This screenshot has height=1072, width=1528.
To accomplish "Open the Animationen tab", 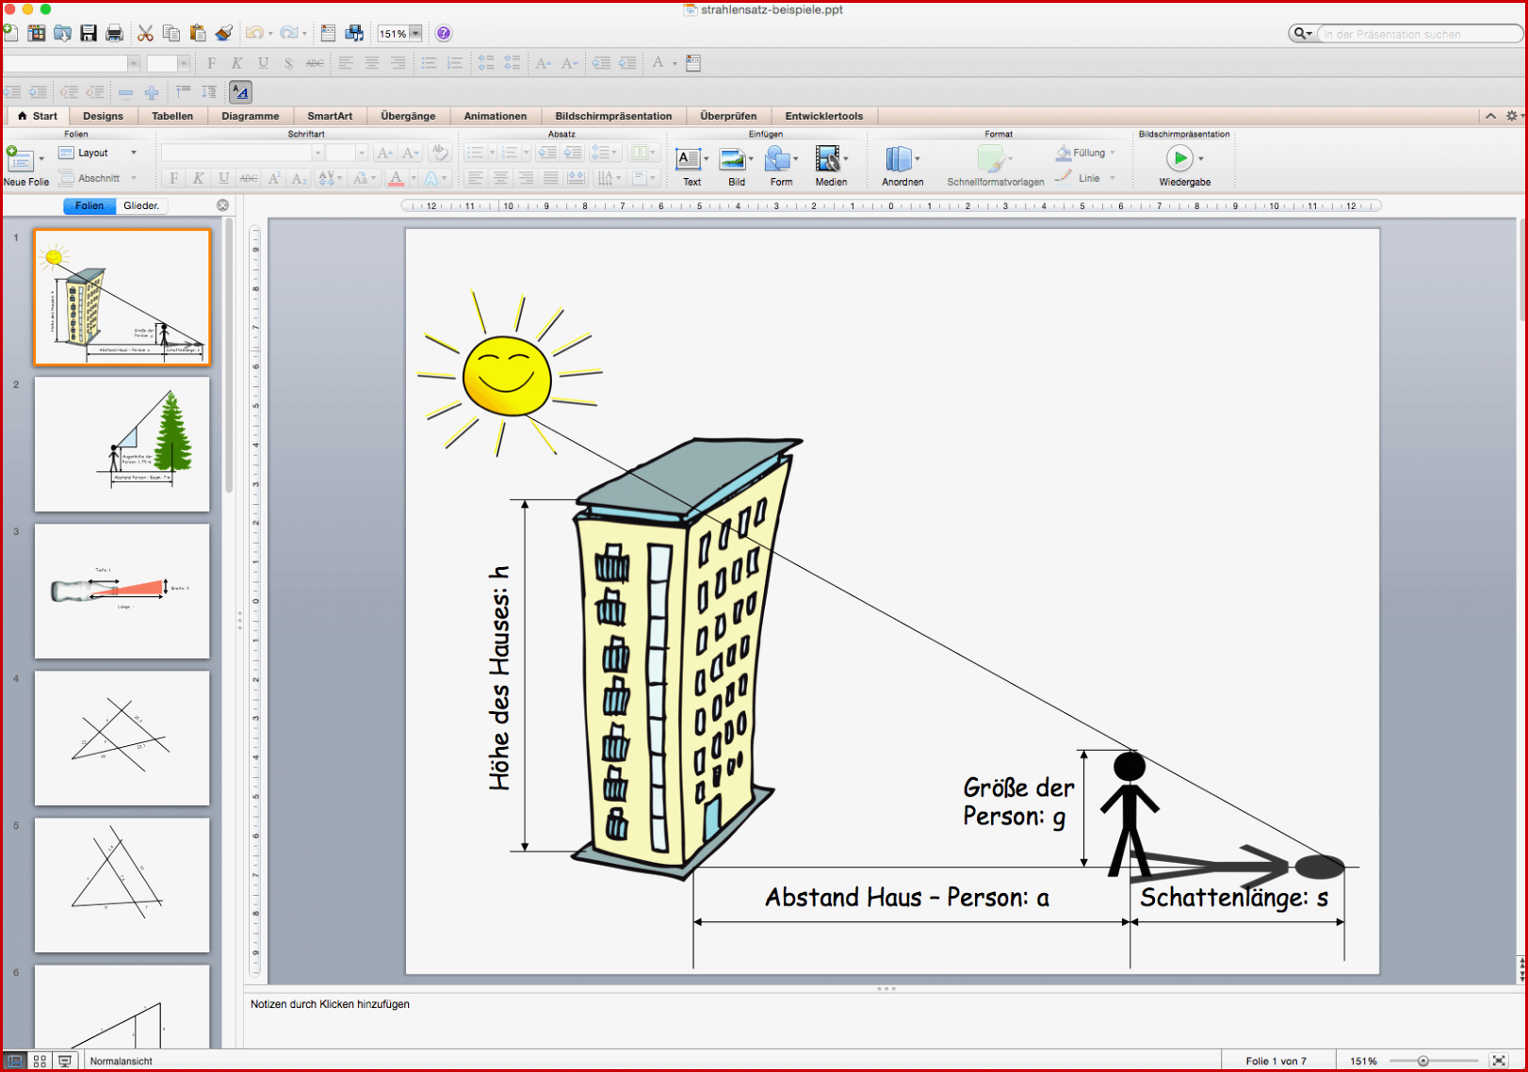I will [x=496, y=116].
